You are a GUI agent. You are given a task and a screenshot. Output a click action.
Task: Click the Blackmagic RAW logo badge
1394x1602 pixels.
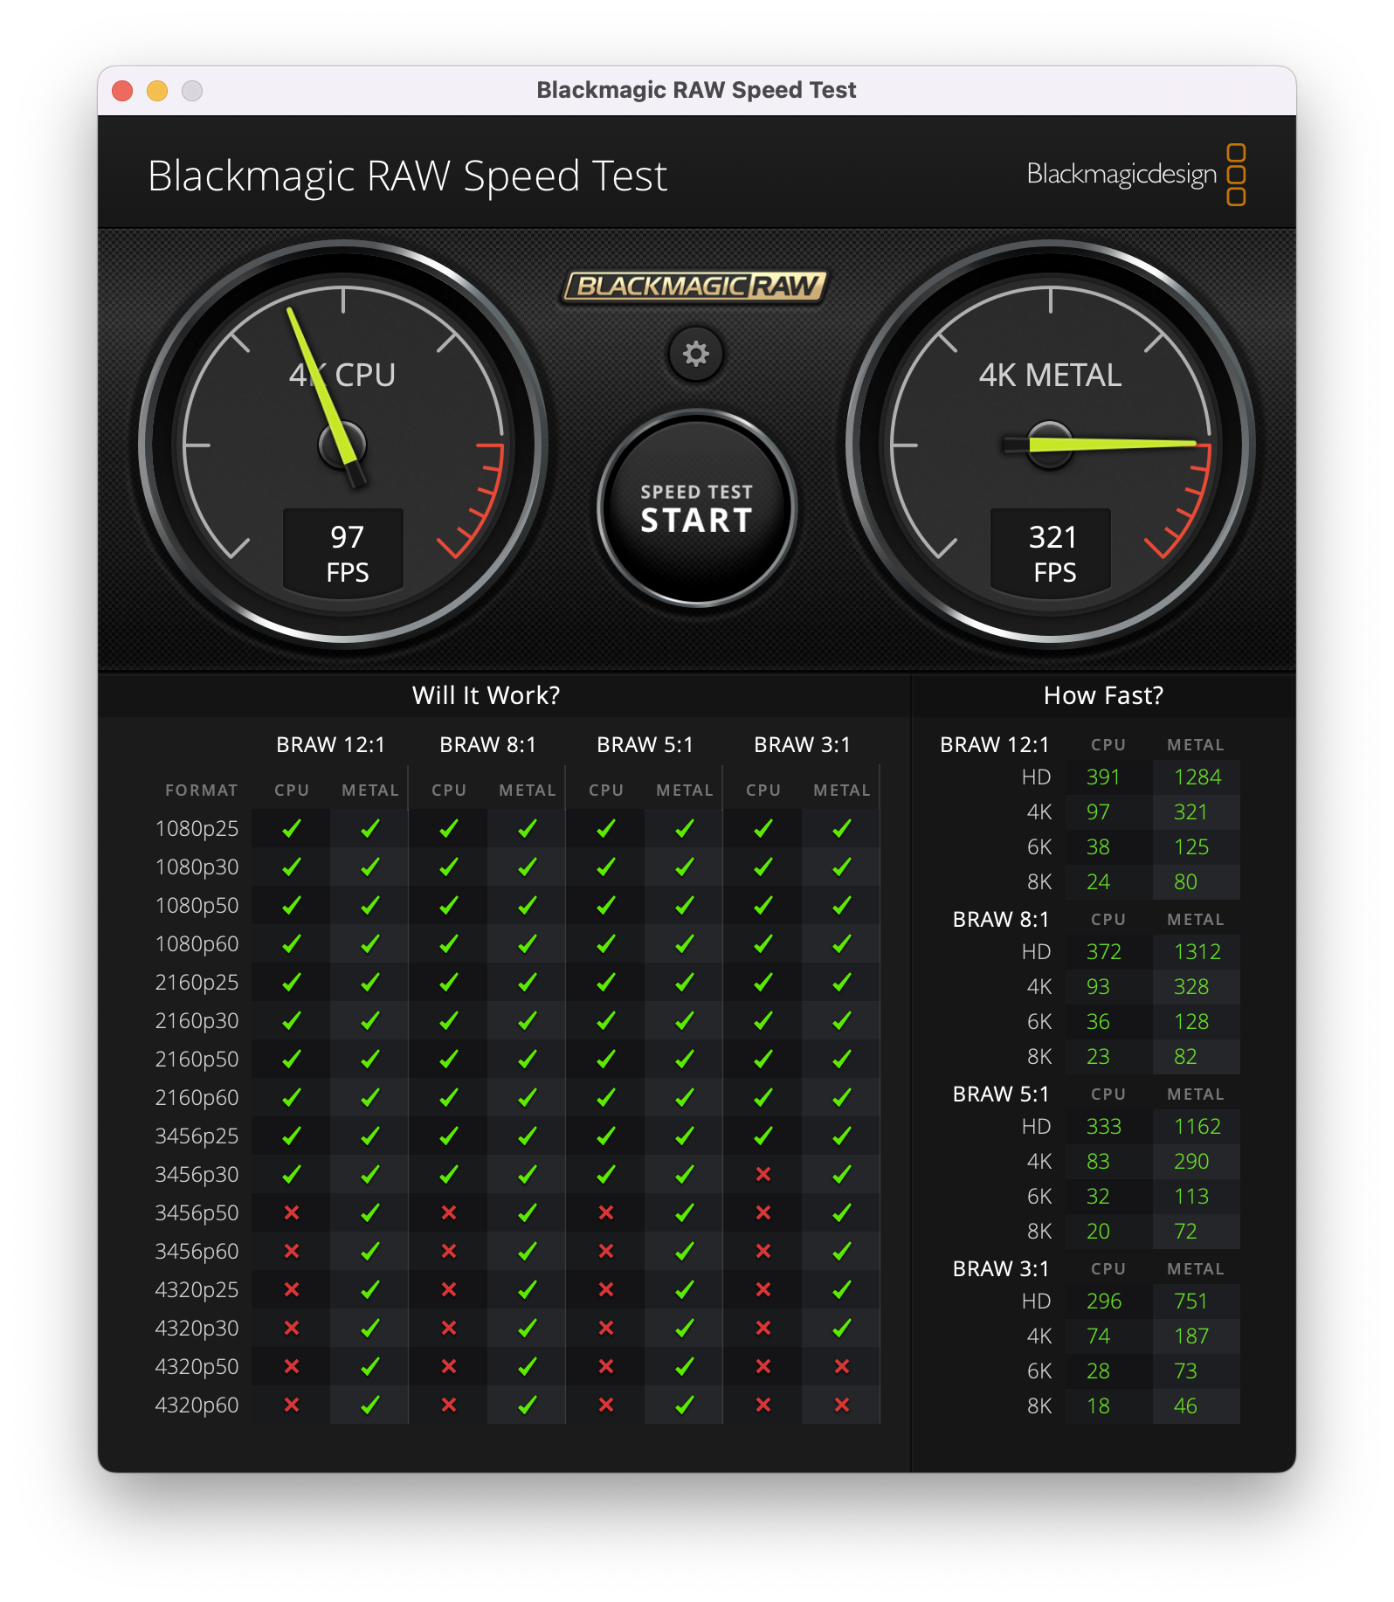click(x=694, y=286)
